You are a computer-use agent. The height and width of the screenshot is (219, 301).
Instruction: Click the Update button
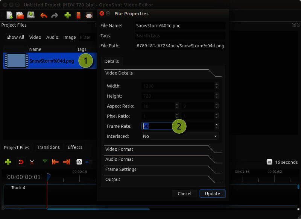click(x=212, y=194)
